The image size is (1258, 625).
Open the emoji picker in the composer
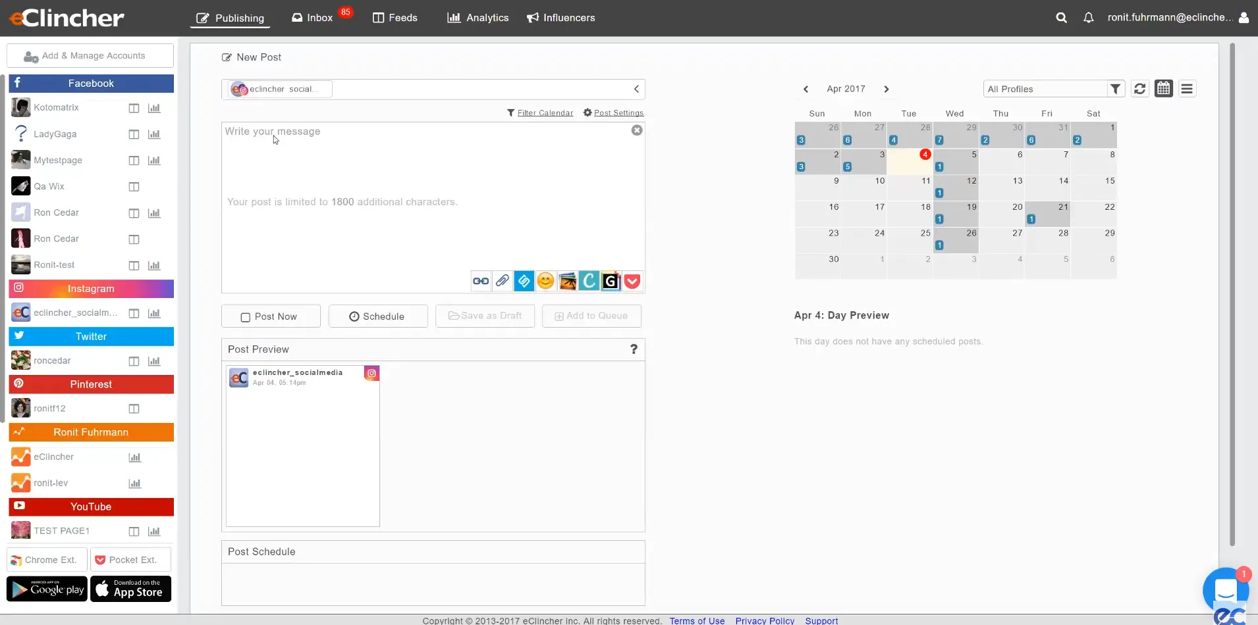pyautogui.click(x=545, y=281)
